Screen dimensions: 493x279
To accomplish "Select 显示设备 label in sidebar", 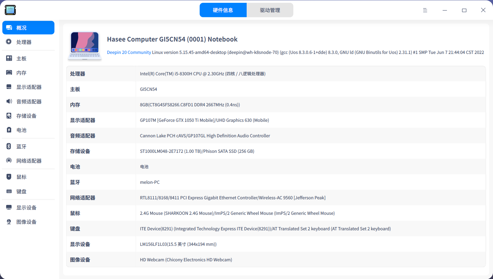I will pyautogui.click(x=26, y=207).
